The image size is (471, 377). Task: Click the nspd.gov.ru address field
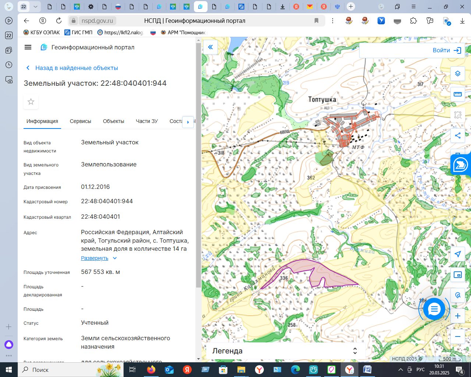pos(97,21)
